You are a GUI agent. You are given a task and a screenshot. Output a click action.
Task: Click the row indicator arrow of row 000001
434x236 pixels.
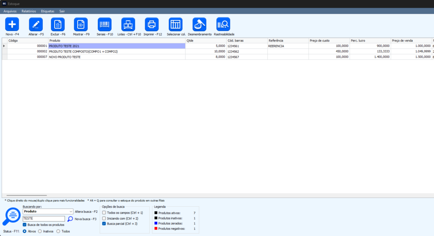point(4,46)
